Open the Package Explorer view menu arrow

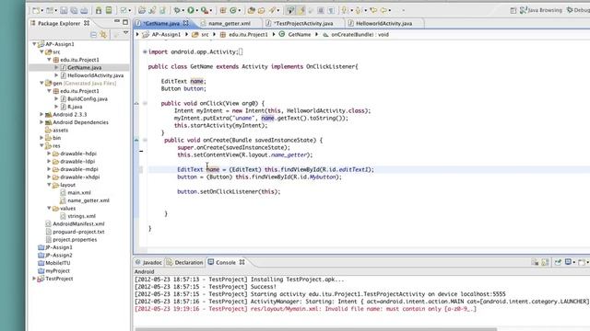126,34
